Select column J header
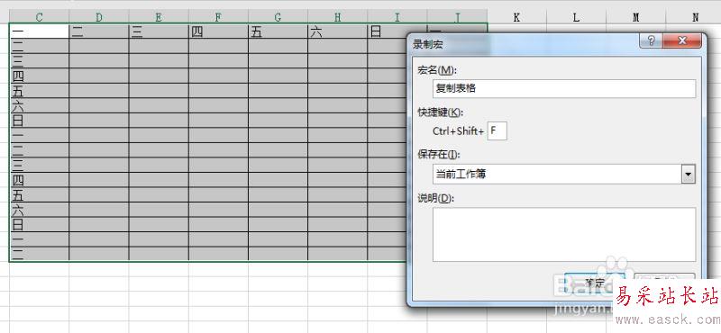Viewport: 721px width, 333px height. pyautogui.click(x=457, y=17)
